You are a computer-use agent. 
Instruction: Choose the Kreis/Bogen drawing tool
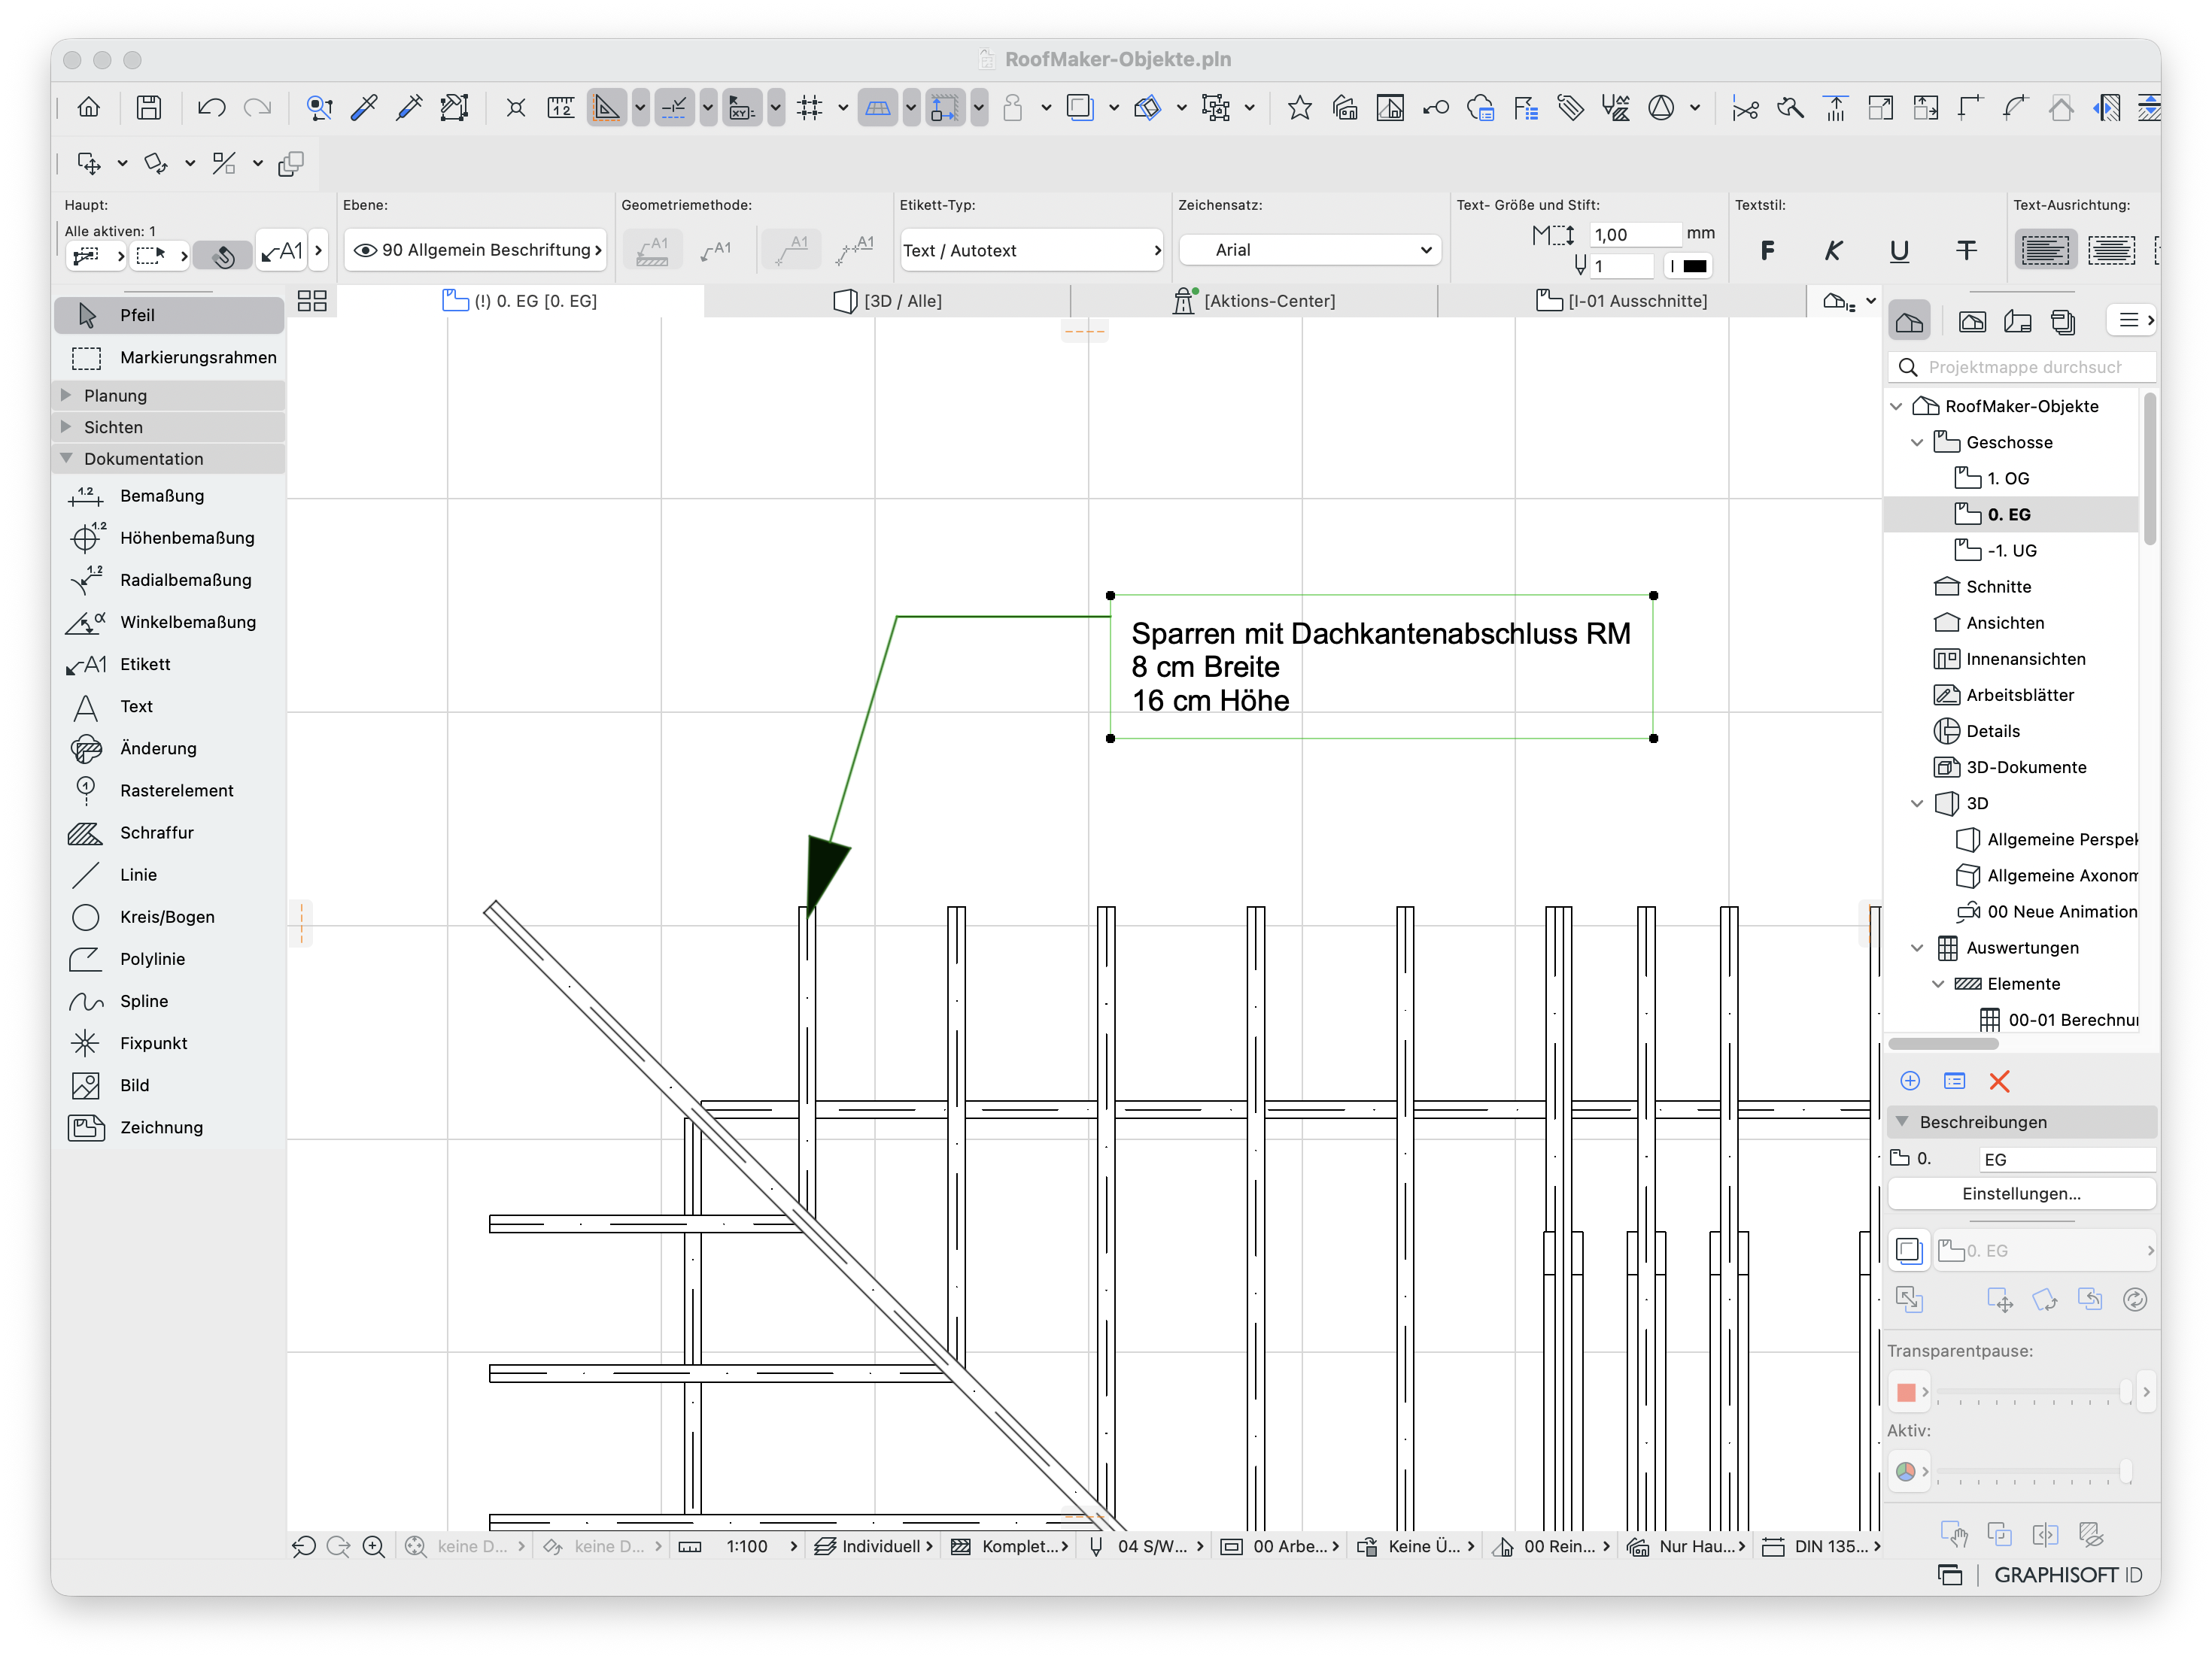coord(168,917)
